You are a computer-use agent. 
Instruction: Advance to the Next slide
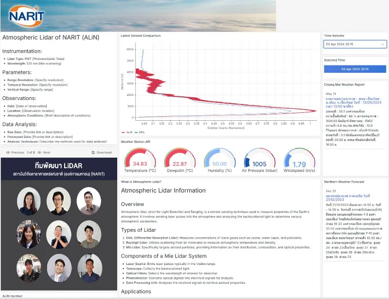coord(44,152)
